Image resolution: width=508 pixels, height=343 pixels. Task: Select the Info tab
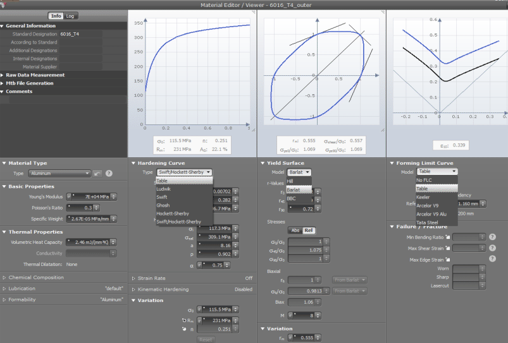point(56,16)
